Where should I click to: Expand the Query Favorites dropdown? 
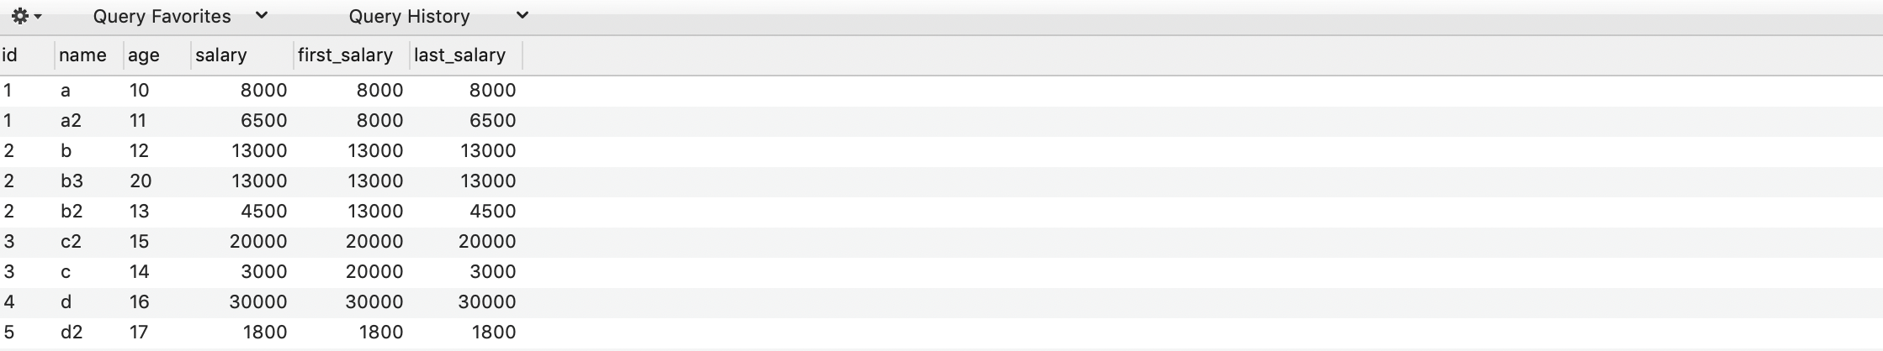point(180,16)
